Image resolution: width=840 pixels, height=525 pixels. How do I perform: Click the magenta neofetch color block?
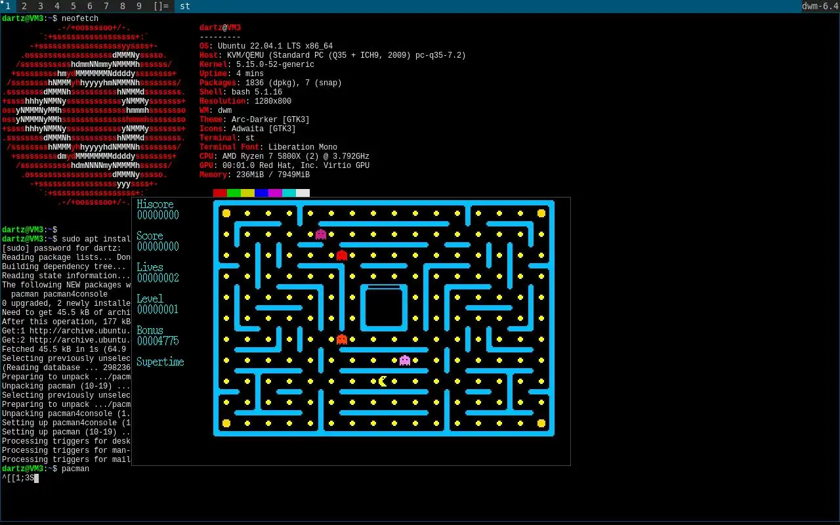point(275,193)
